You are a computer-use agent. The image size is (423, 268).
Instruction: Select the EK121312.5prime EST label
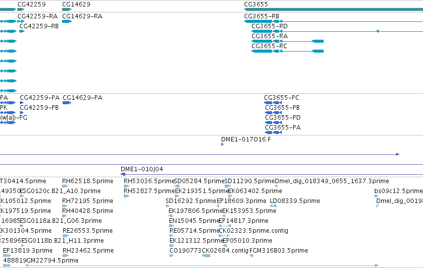tap(196, 241)
